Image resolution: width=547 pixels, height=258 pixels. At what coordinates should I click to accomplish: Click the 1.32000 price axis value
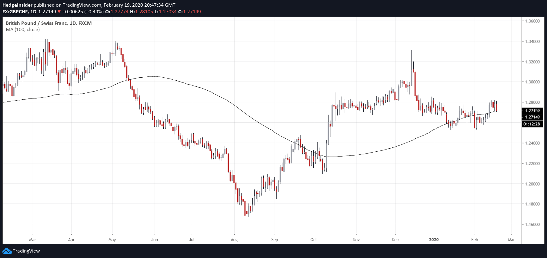[x=532, y=62]
